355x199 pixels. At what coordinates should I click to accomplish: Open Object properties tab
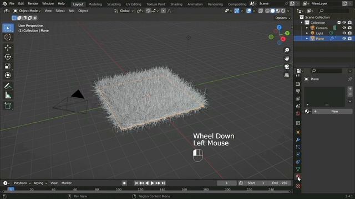[x=298, y=133]
